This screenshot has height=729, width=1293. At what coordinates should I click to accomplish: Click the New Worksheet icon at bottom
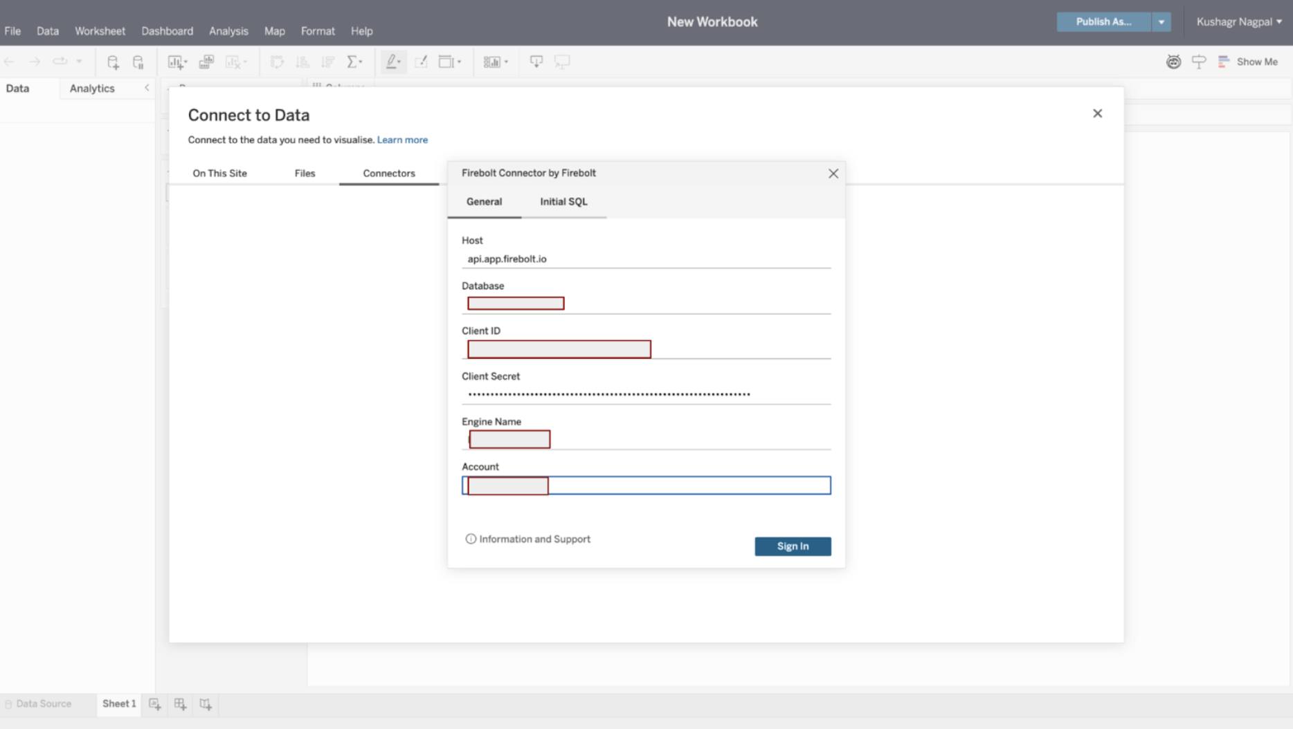click(154, 704)
